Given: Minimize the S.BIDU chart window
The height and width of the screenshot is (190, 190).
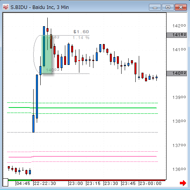Looking at the screenshot, I should coord(155,7).
